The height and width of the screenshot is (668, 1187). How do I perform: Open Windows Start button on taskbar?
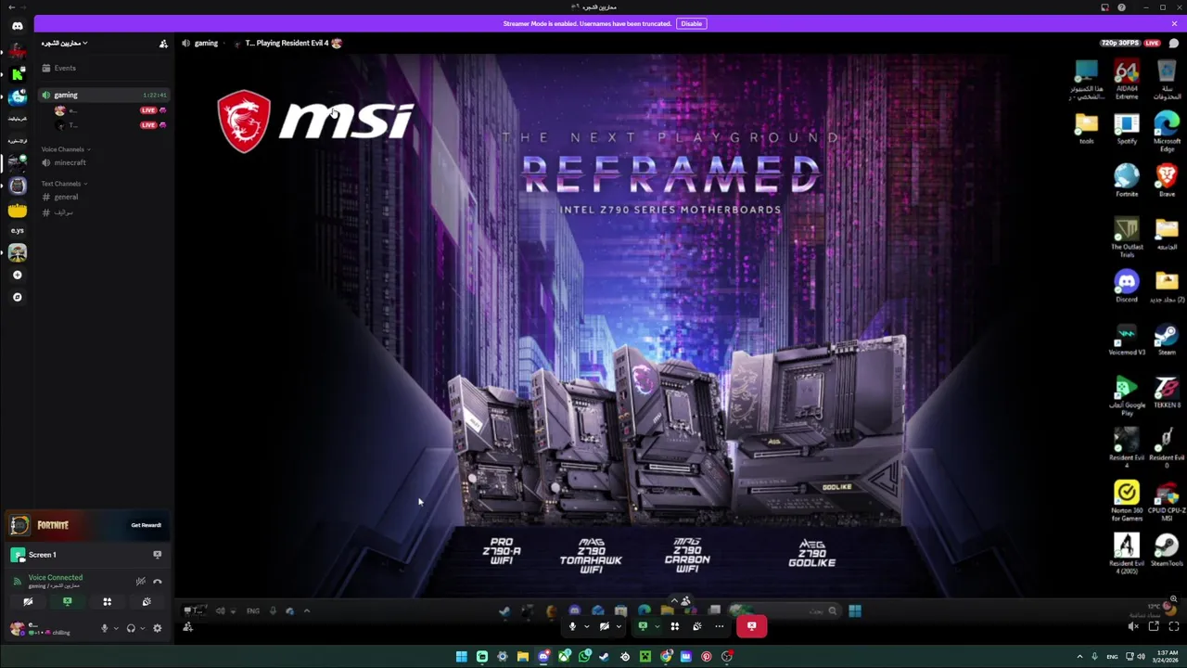tap(461, 657)
